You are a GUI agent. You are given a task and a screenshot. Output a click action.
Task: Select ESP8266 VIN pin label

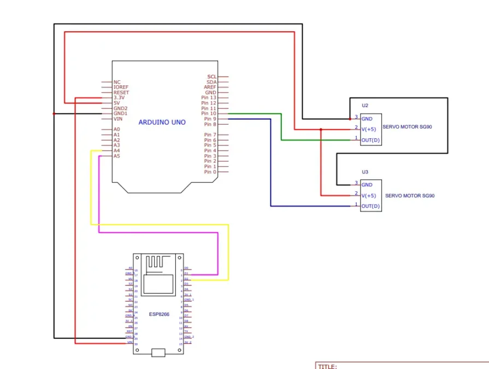point(129,343)
